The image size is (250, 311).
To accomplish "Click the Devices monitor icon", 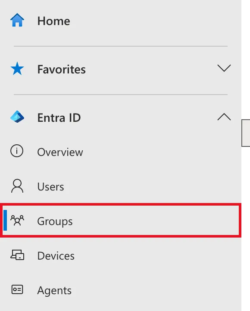I will (17, 255).
